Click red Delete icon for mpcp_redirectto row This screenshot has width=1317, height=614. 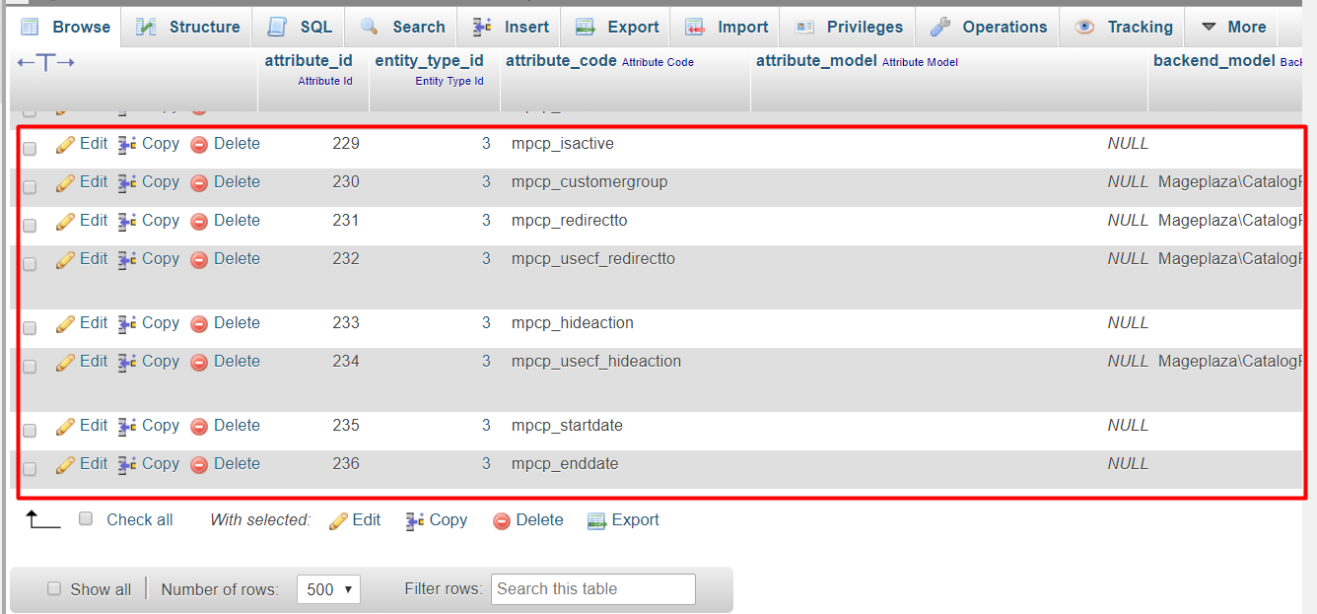click(x=199, y=222)
